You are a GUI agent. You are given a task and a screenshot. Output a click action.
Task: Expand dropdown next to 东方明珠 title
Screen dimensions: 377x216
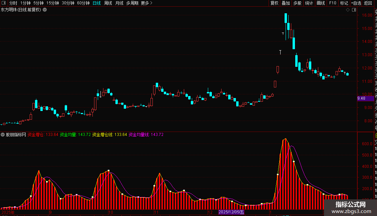click(x=45, y=10)
